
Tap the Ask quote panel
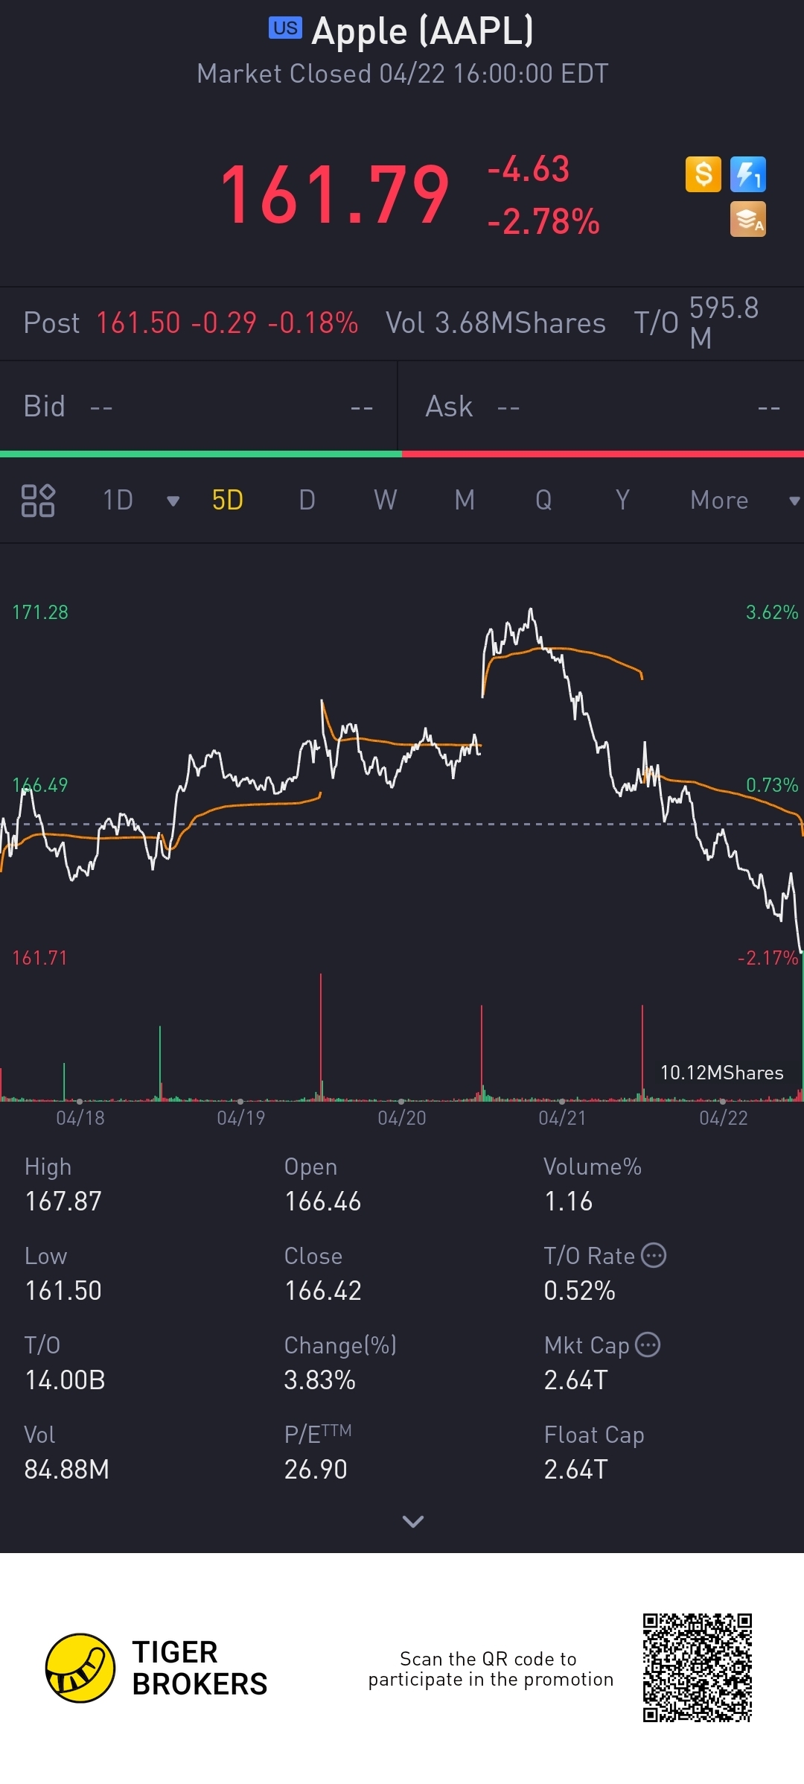click(x=602, y=407)
